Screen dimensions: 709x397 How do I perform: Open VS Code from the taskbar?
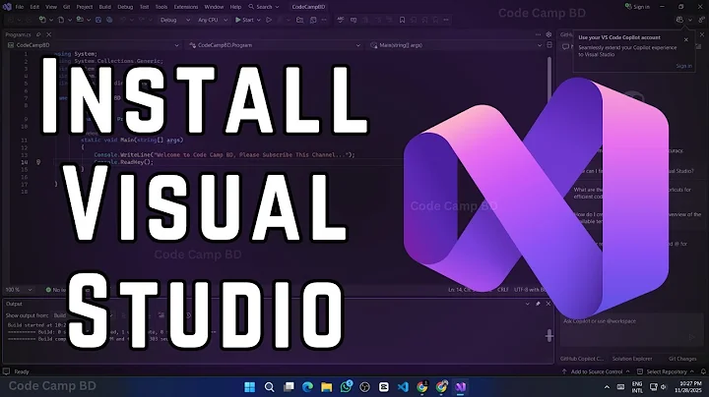tap(403, 387)
